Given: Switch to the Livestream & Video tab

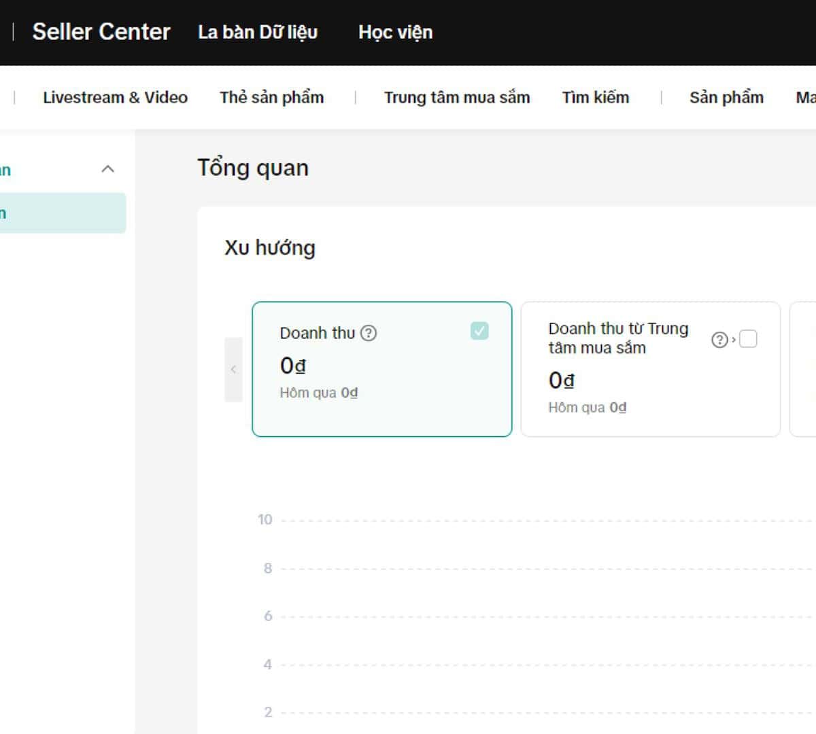Looking at the screenshot, I should point(115,97).
